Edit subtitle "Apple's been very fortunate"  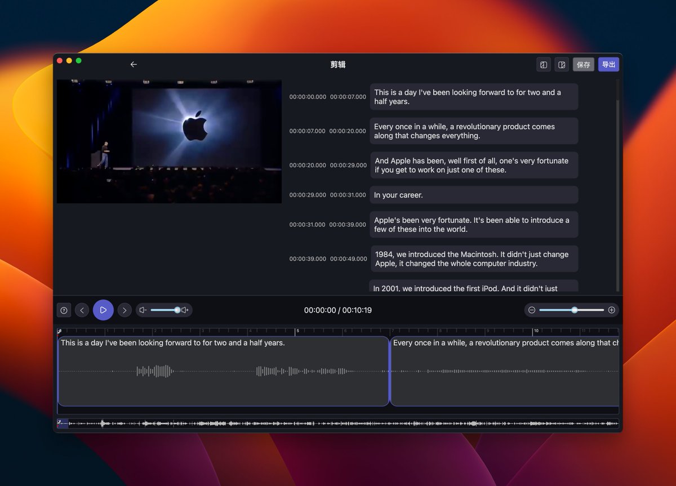coord(474,225)
